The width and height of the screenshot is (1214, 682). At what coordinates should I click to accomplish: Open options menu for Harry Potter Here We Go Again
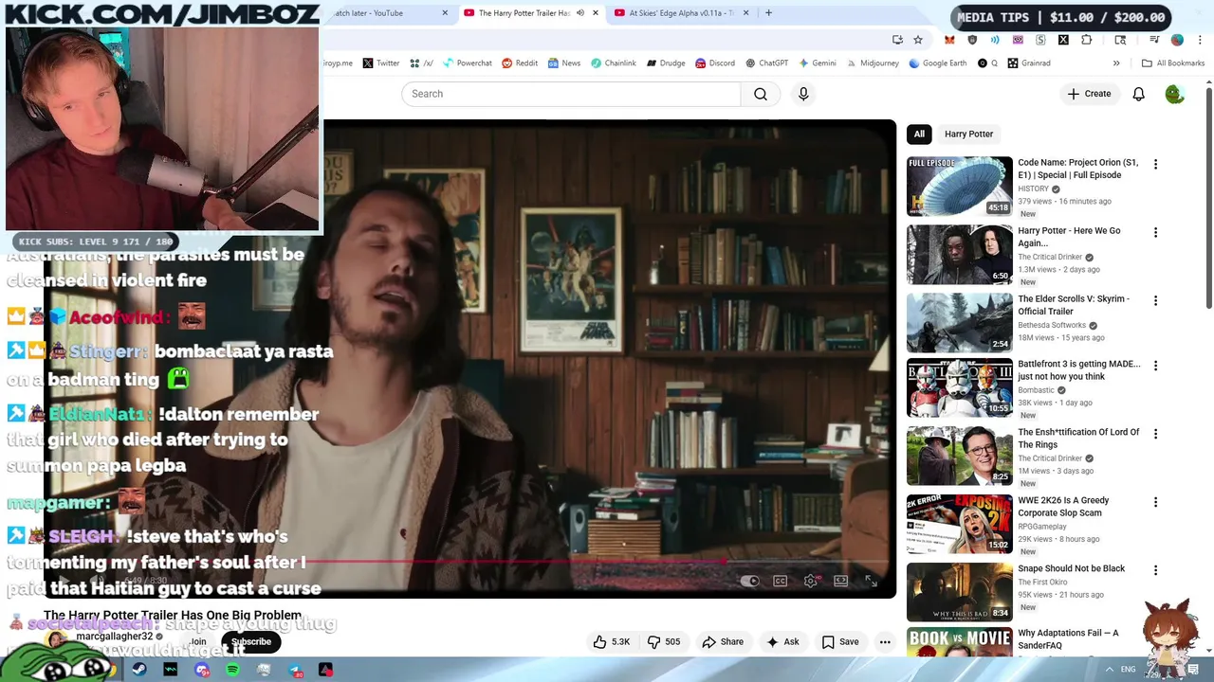[1155, 232]
